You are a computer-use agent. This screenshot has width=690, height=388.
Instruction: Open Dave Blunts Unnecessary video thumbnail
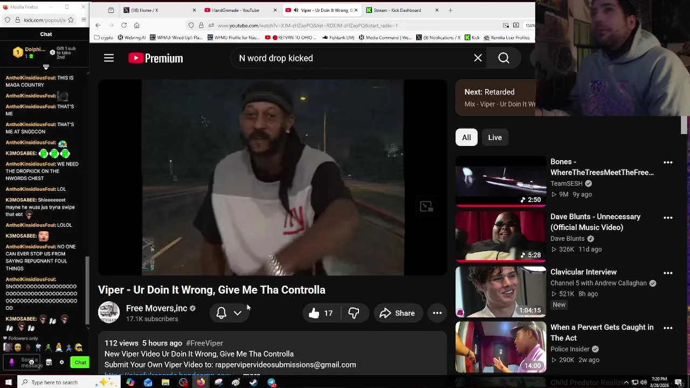501,236
